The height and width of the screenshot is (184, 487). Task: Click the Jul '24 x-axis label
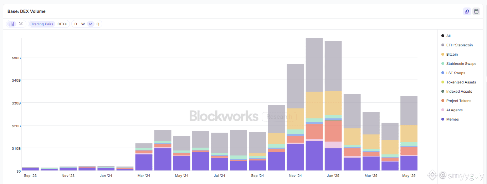(220, 175)
